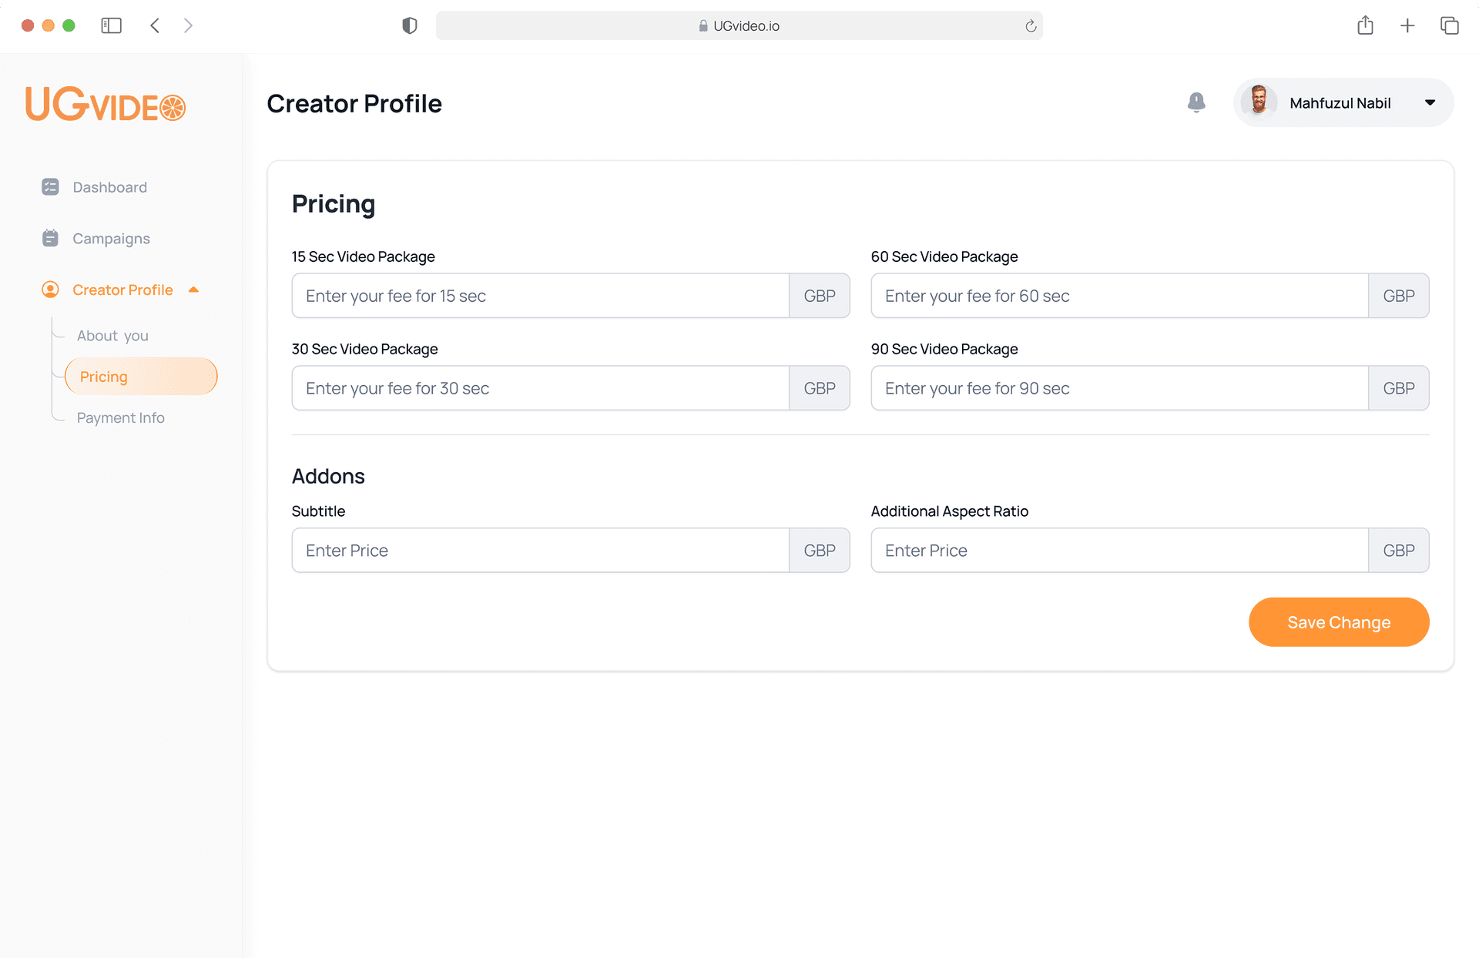Viewport: 1479px width, 958px height.
Task: Open Mahfuzul Nabil account dropdown
Action: pyautogui.click(x=1430, y=102)
